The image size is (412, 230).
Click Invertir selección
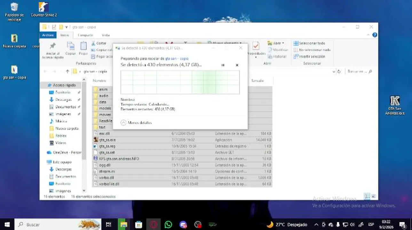coord(309,57)
